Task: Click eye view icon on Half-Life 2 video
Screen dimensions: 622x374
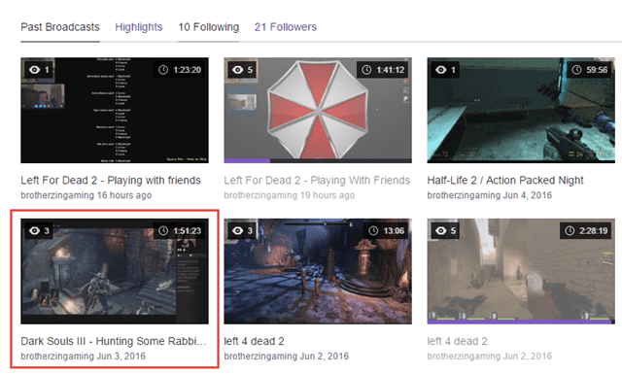Action: (x=440, y=70)
